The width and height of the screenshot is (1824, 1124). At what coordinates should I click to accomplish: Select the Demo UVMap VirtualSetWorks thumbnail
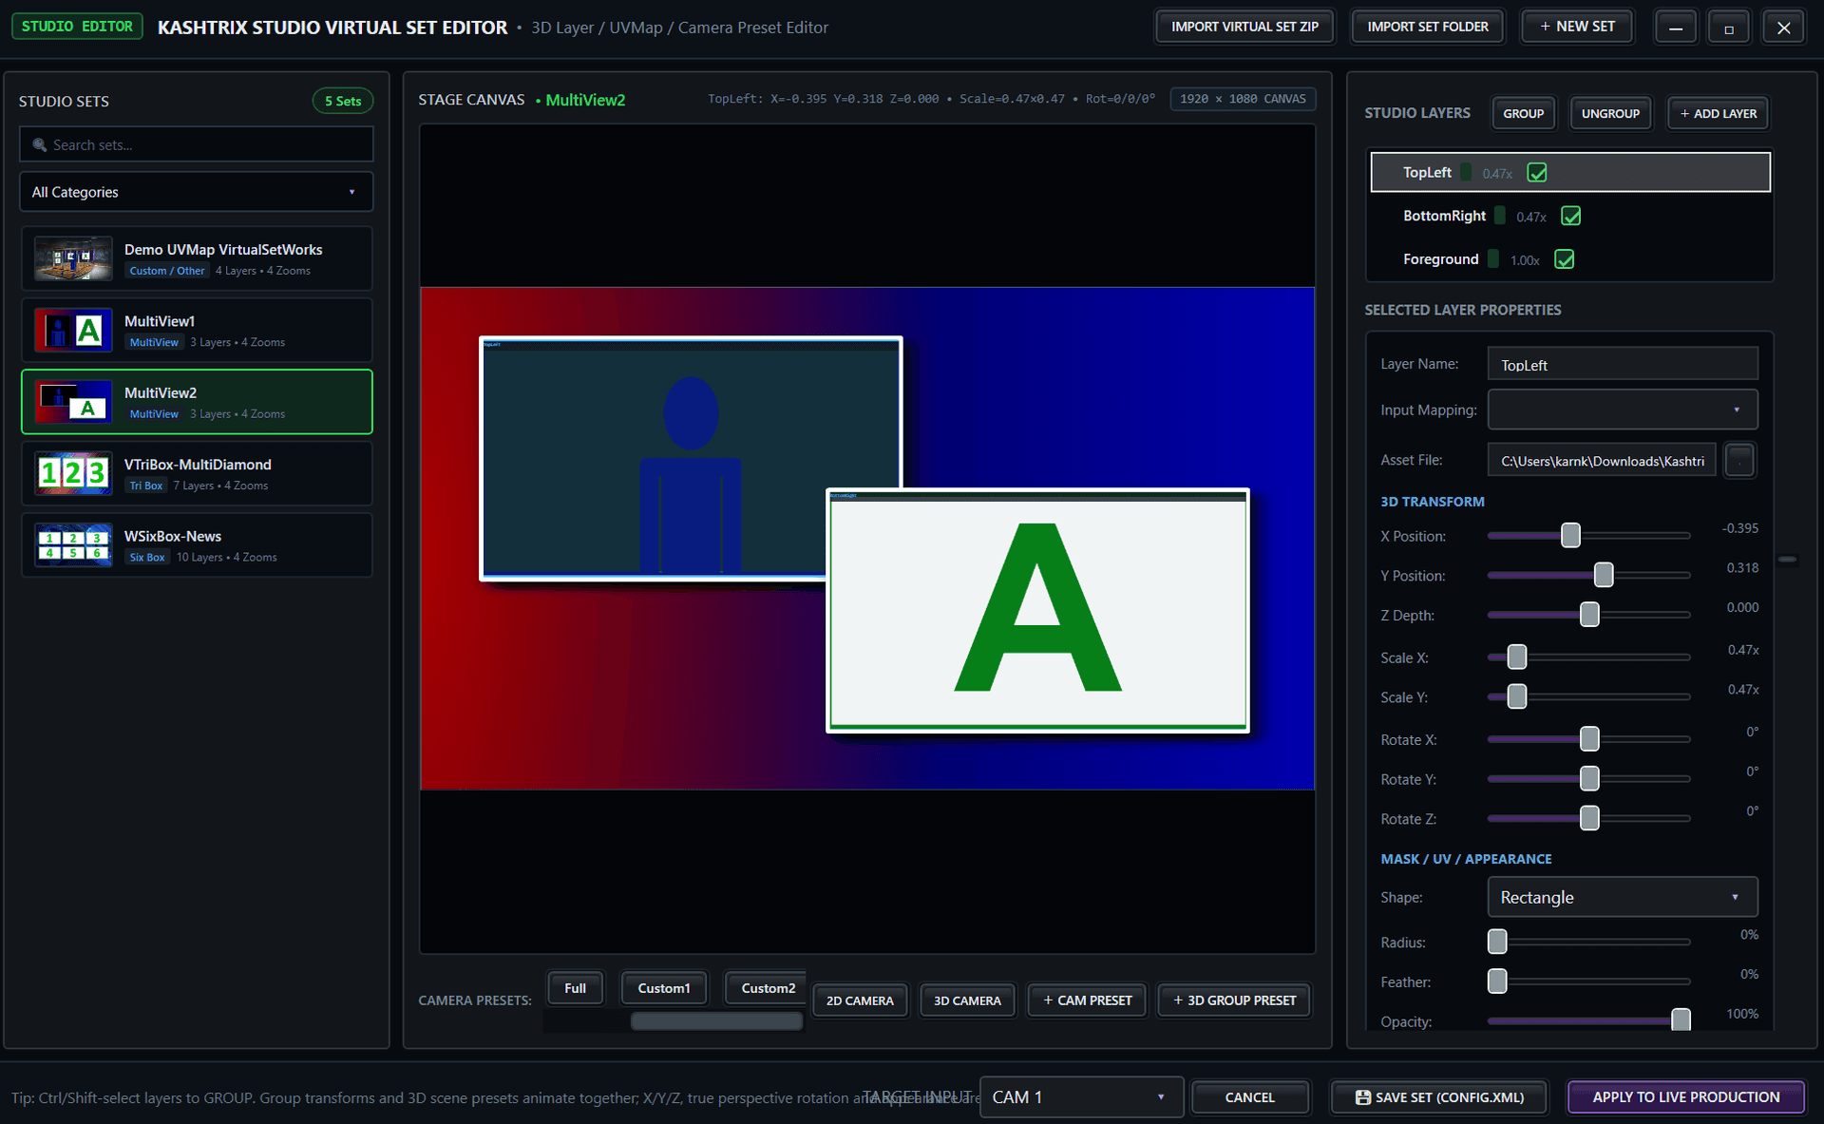coord(73,258)
